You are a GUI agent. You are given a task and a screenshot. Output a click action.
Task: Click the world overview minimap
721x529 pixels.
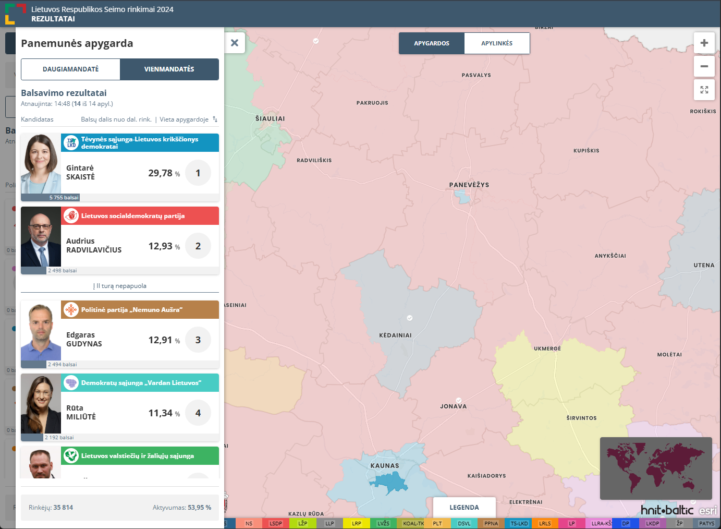coord(656,468)
